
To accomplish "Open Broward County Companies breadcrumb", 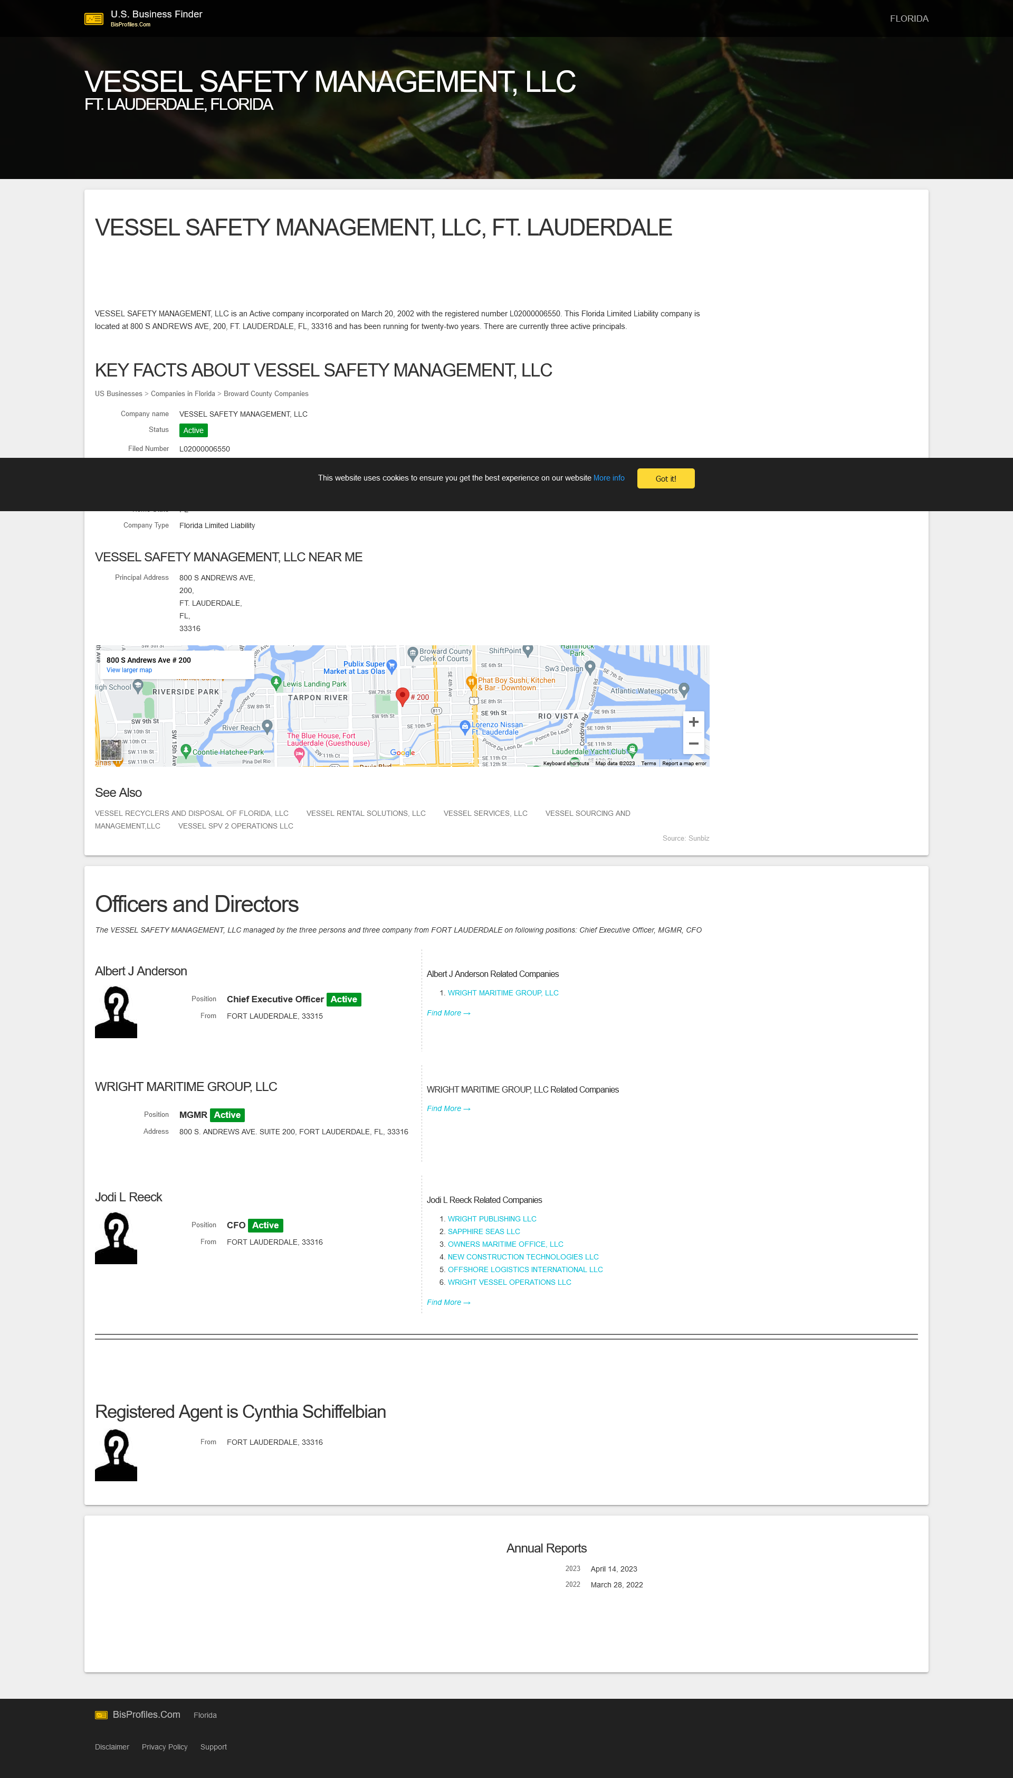I will (x=266, y=394).
